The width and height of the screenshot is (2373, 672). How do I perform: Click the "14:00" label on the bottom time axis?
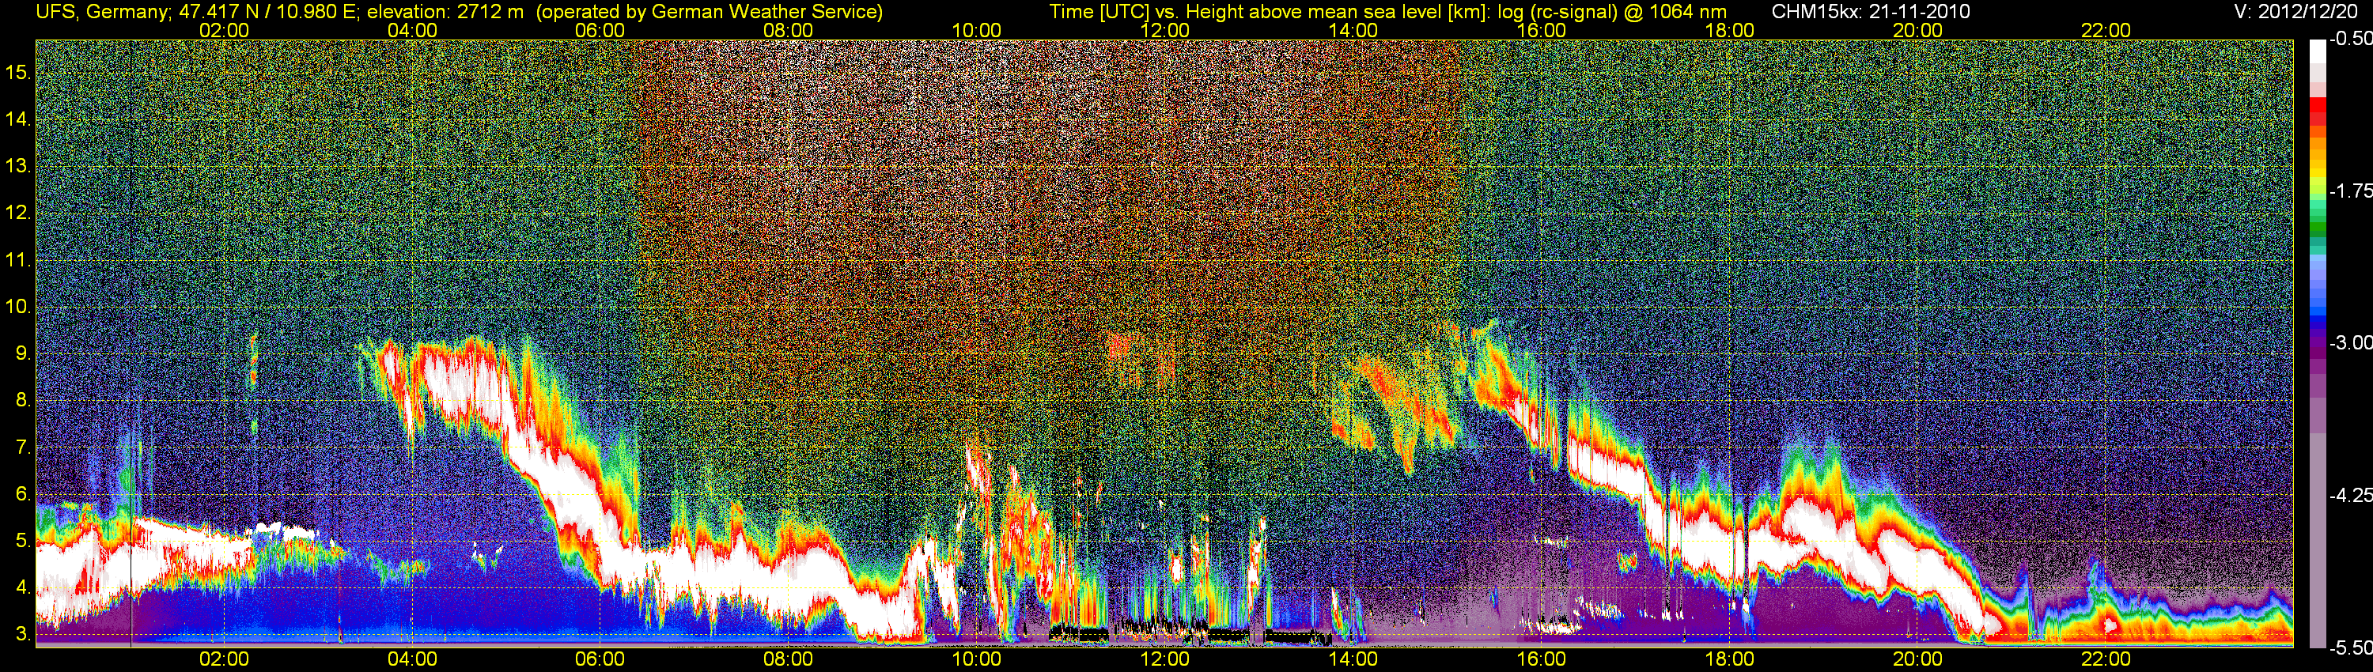[1353, 659]
